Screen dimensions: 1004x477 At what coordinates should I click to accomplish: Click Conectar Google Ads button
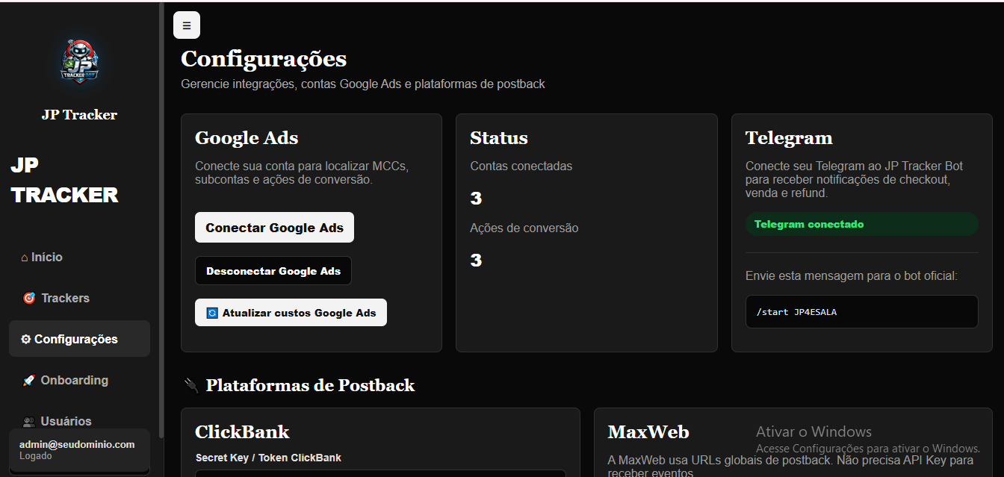(x=274, y=228)
